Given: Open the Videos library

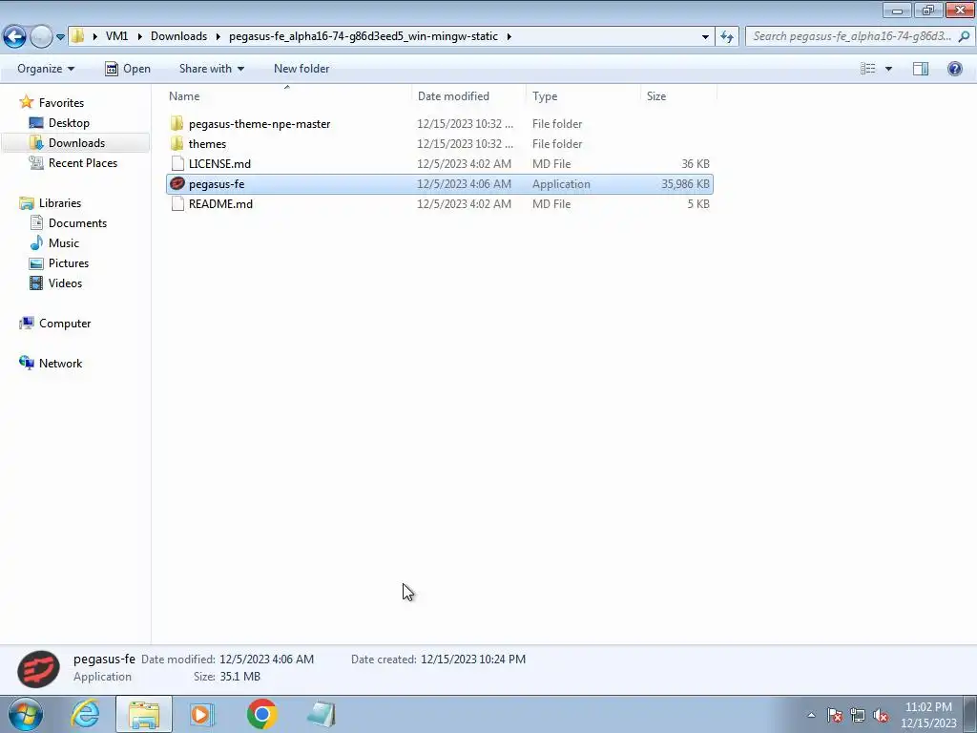Looking at the screenshot, I should (65, 283).
